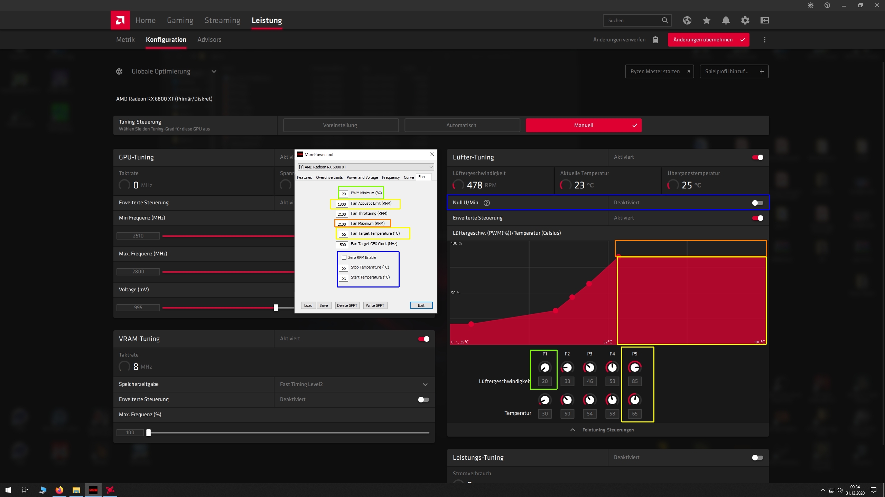Switch to the Metrik tab
This screenshot has height=497, width=885.
pyautogui.click(x=125, y=40)
